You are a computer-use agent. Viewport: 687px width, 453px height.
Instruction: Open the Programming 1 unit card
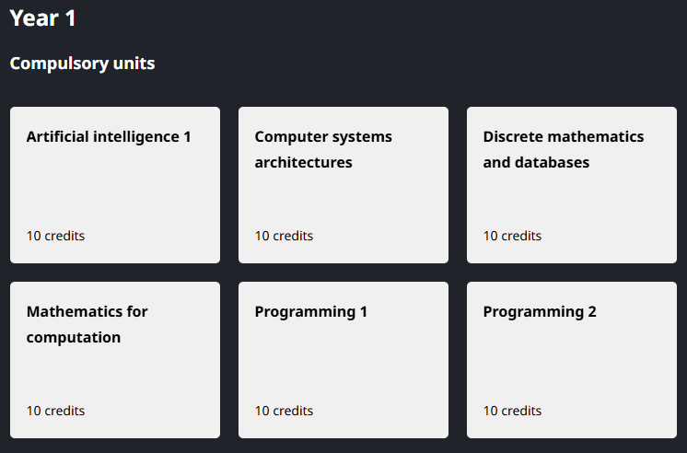pos(343,360)
